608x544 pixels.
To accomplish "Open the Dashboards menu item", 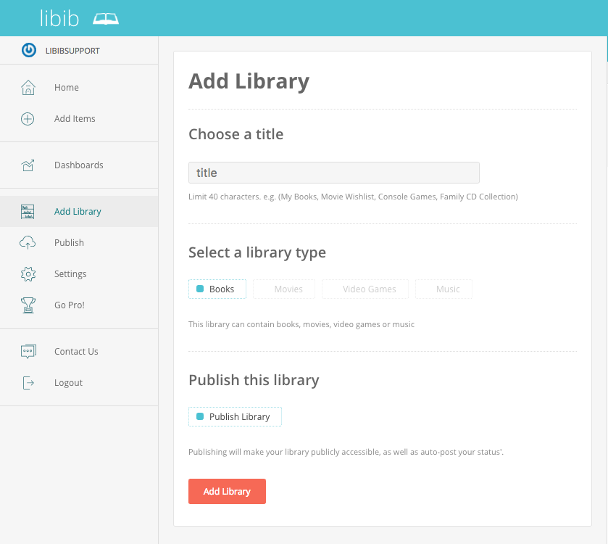I will tap(78, 165).
